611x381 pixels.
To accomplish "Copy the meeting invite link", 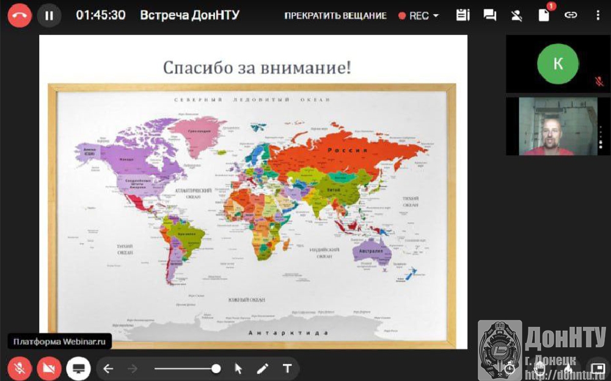I will pos(571,15).
